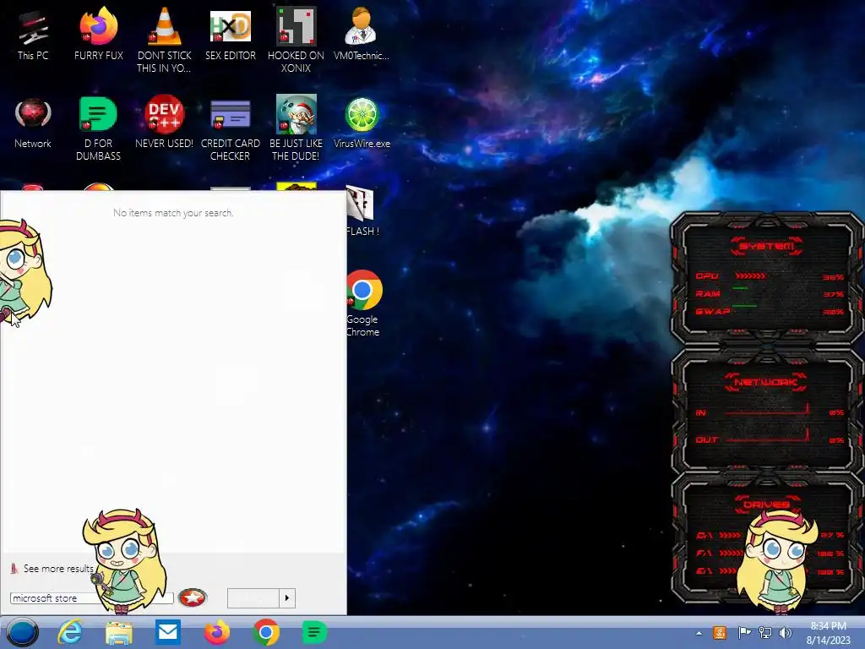Click the Start orb button
865x649 pixels.
pyautogui.click(x=23, y=632)
